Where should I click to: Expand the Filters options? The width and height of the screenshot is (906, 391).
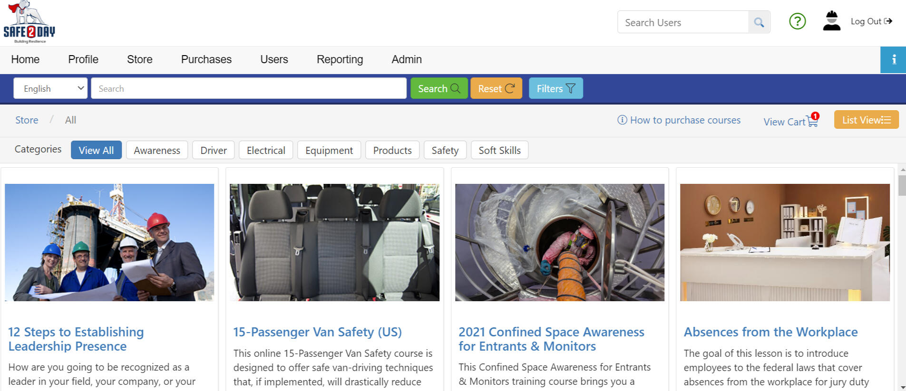(555, 88)
